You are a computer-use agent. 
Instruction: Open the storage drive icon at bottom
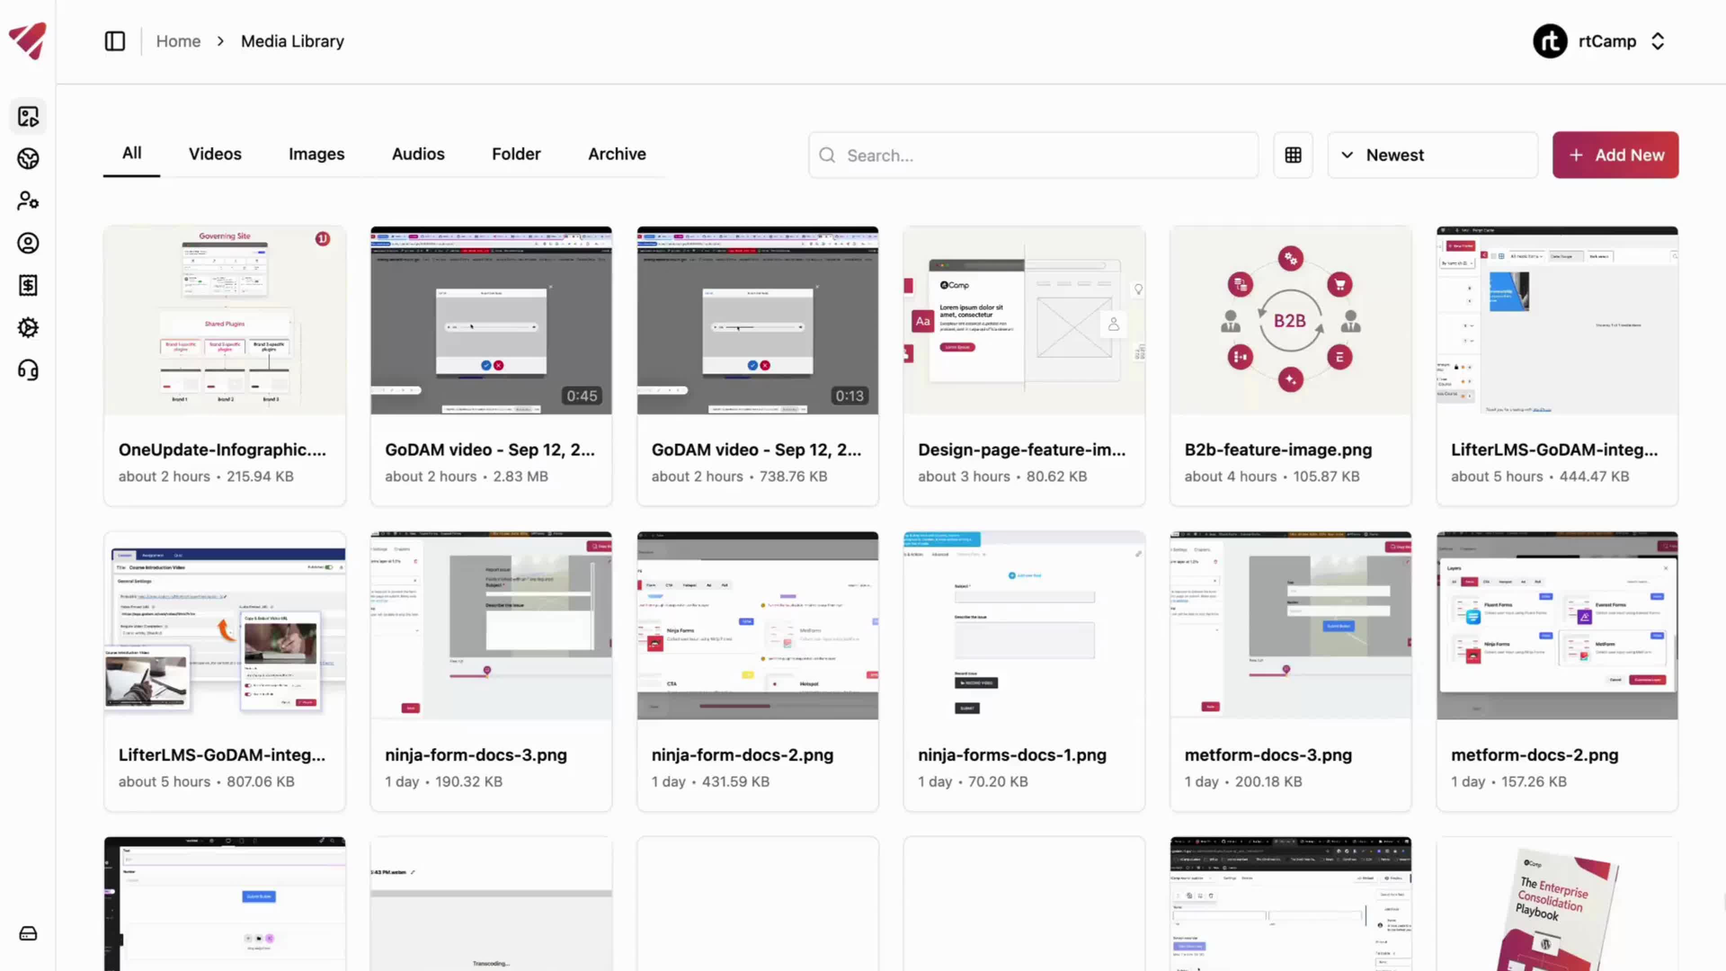[x=28, y=934]
